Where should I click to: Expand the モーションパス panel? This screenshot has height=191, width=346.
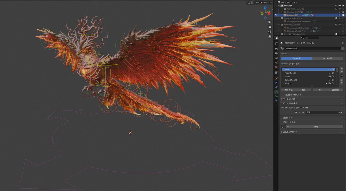[x=282, y=99]
